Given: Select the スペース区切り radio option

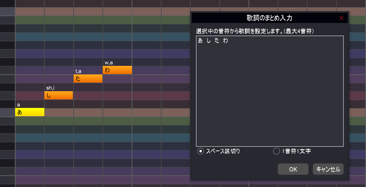Looking at the screenshot, I should (x=219, y=151).
